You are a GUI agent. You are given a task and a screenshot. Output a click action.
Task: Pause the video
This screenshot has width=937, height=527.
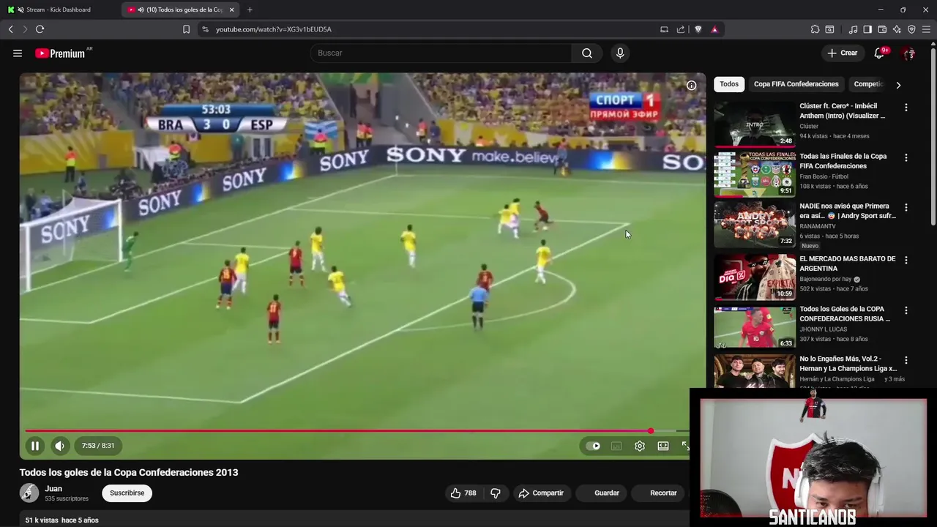pos(34,446)
